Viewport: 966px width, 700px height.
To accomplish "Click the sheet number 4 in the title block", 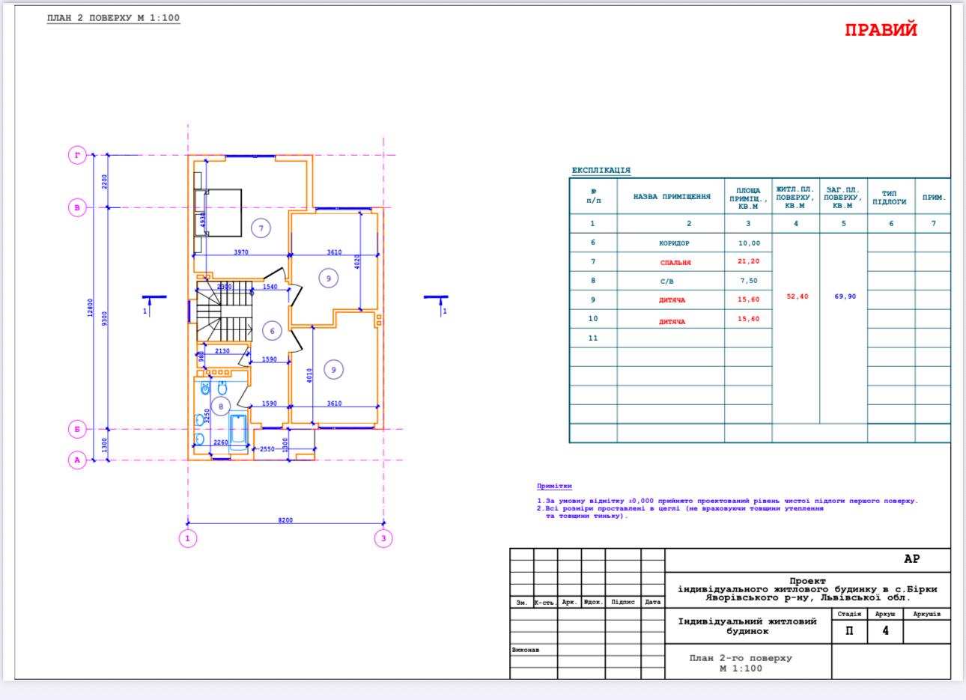I will [885, 631].
